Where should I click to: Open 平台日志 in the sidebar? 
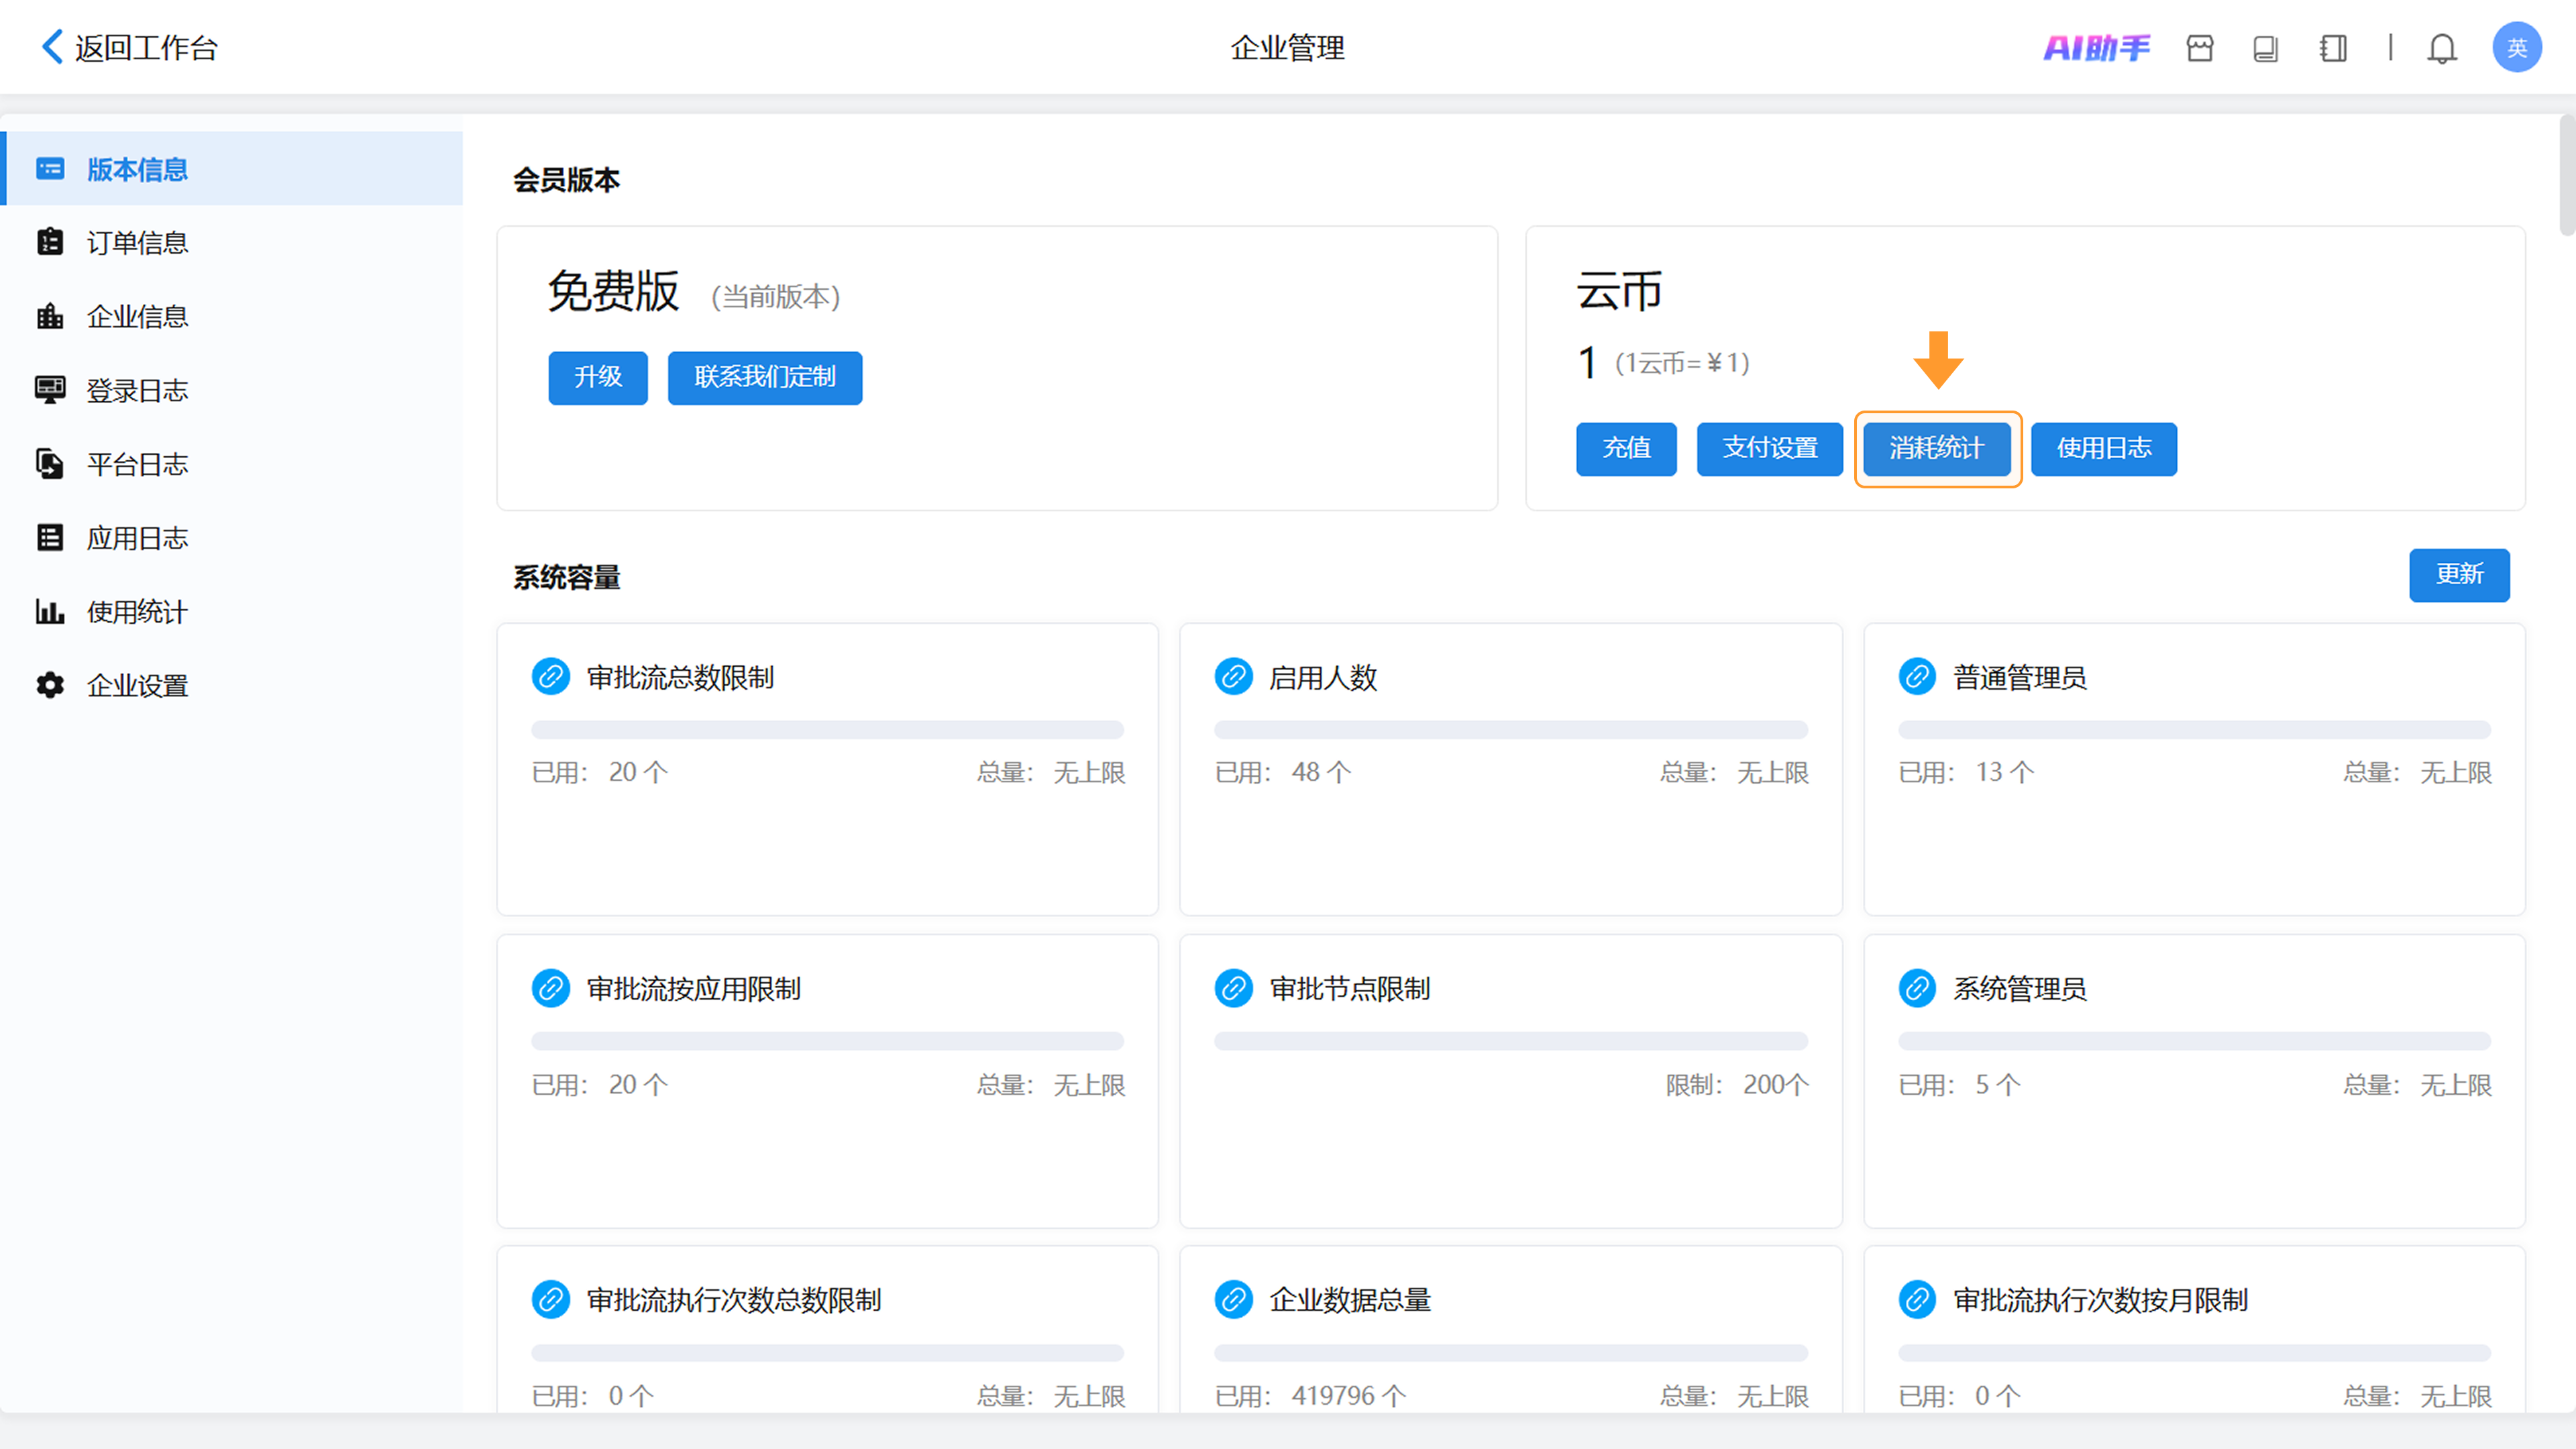pyautogui.click(x=232, y=464)
